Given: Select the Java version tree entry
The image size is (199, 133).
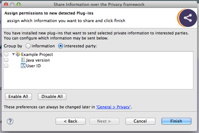Looking at the screenshot, I should [38, 60].
